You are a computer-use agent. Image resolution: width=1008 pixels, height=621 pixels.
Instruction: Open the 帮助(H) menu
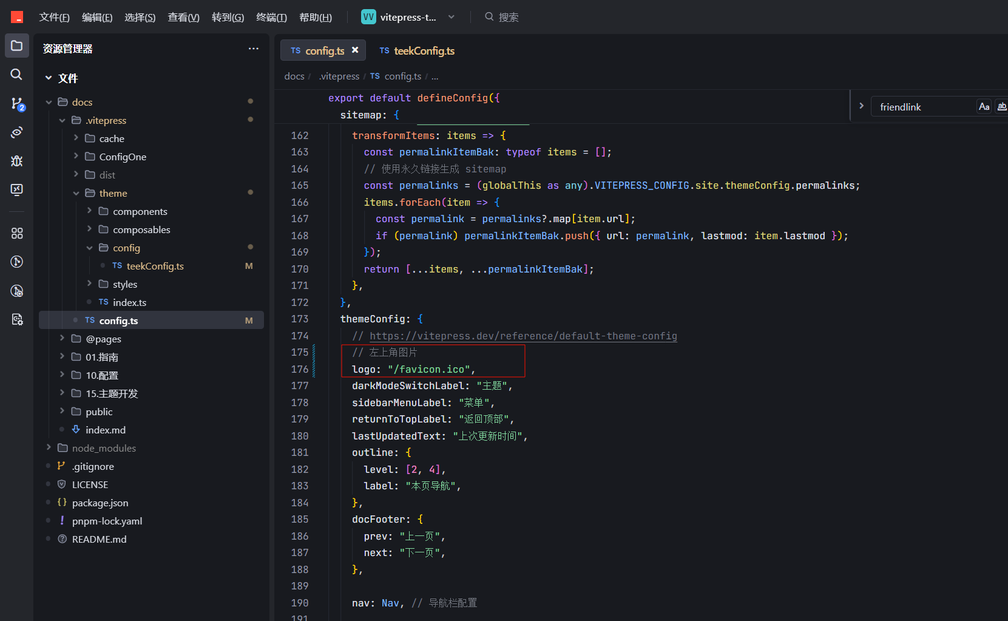click(x=316, y=17)
